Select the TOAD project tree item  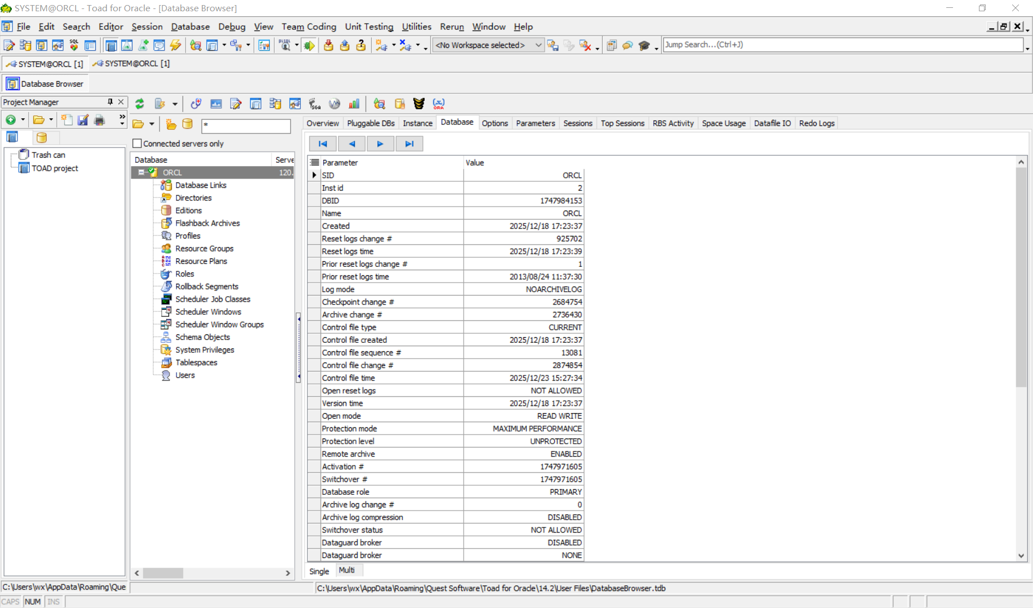55,168
